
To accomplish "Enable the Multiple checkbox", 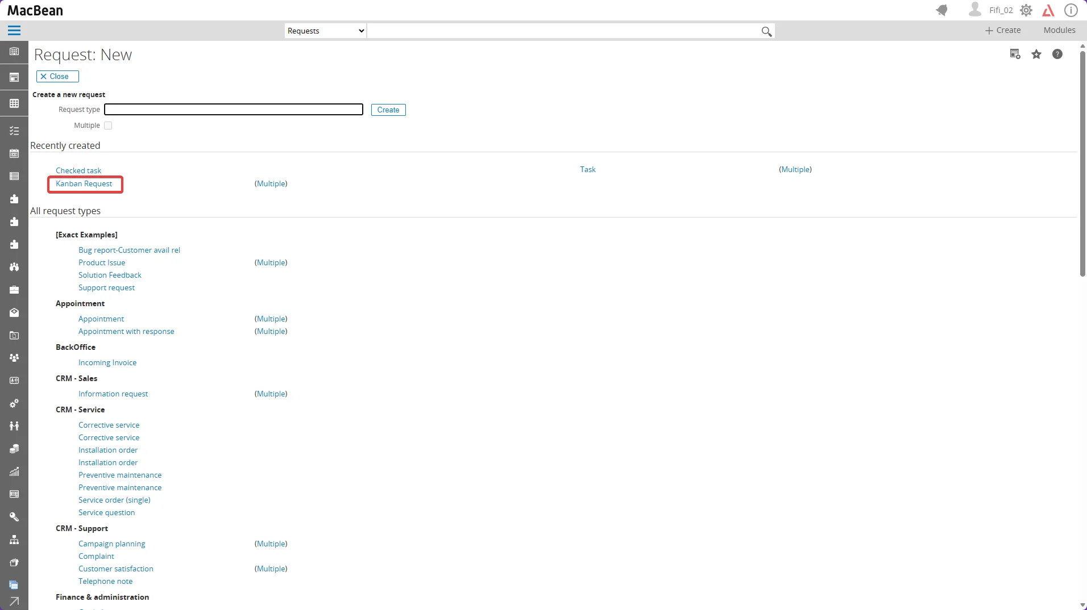I will 108,126.
